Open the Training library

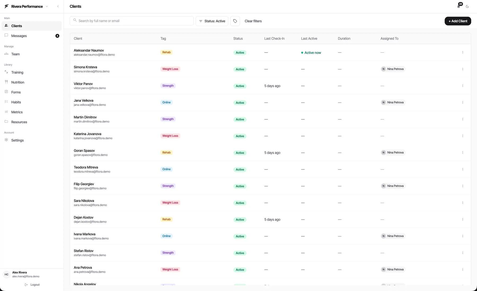point(32,72)
